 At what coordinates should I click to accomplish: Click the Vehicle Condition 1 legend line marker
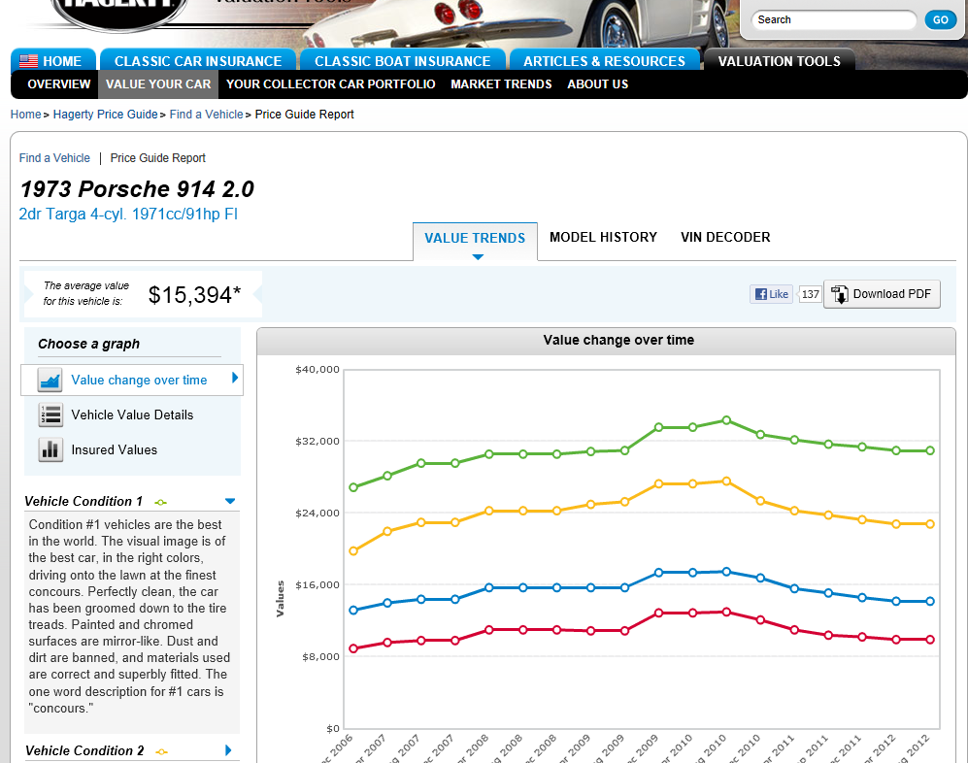[x=161, y=502]
